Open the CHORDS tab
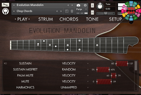The height and width of the screenshot is (95, 141). pyautogui.click(x=69, y=19)
